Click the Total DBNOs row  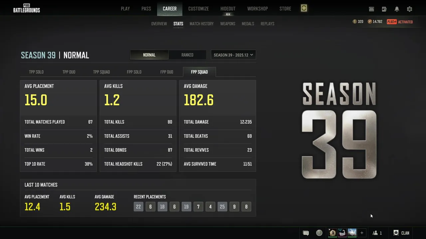pyautogui.click(x=138, y=150)
